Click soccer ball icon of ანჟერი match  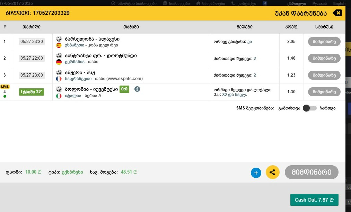pos(59,72)
